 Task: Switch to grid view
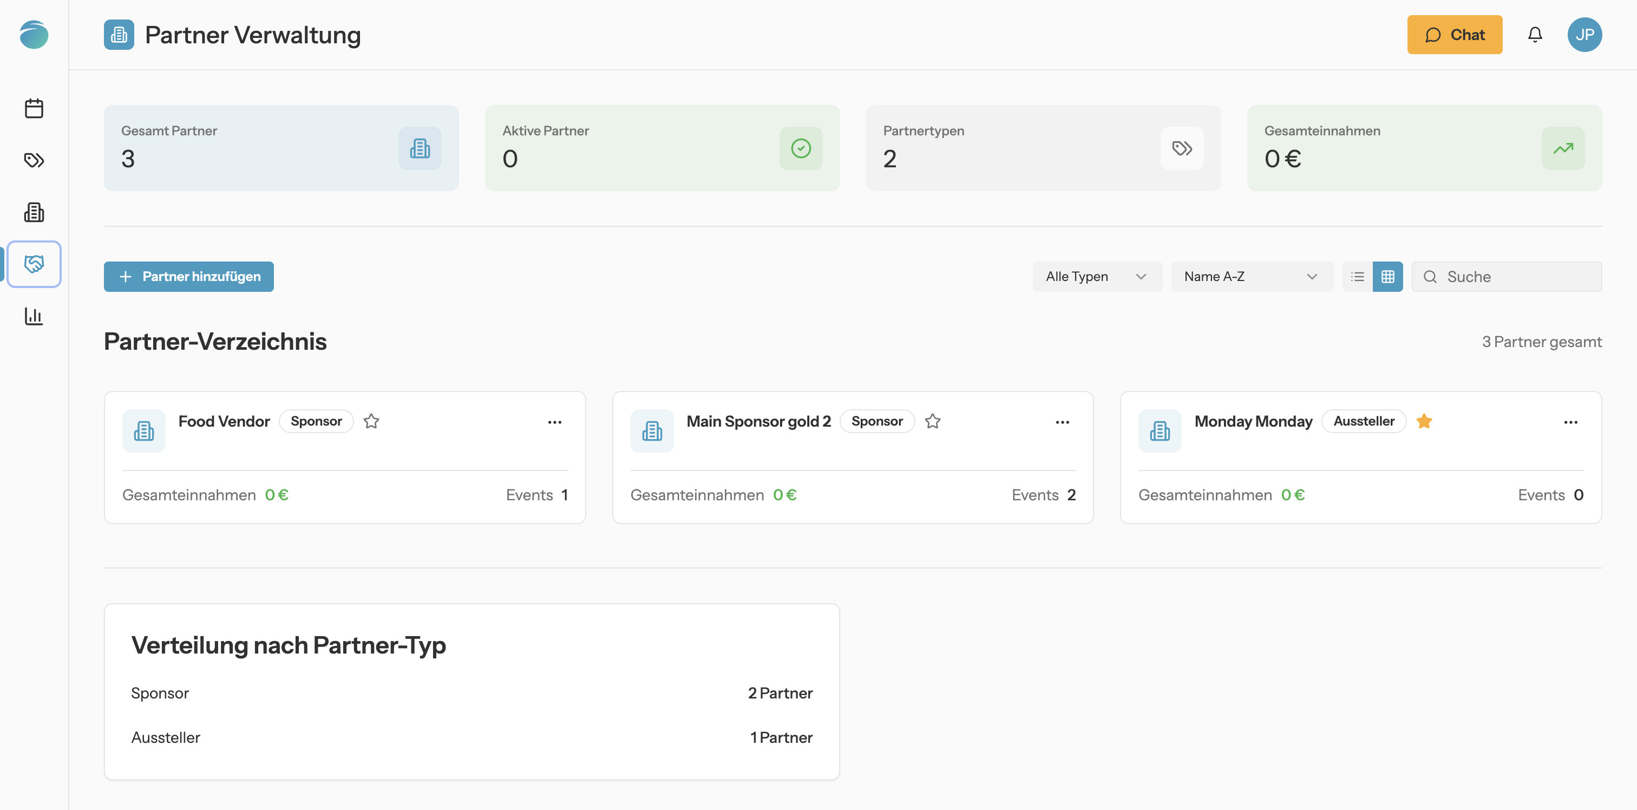1387,277
